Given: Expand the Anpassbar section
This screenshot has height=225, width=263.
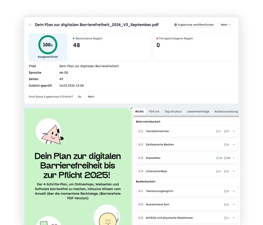Looking at the screenshot, I should tap(234, 158).
